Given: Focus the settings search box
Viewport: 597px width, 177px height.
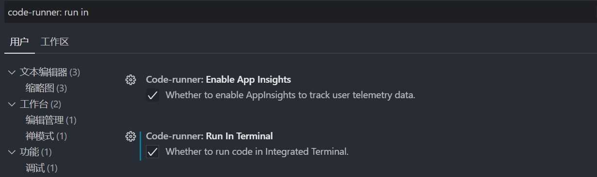Looking at the screenshot, I should pos(300,12).
